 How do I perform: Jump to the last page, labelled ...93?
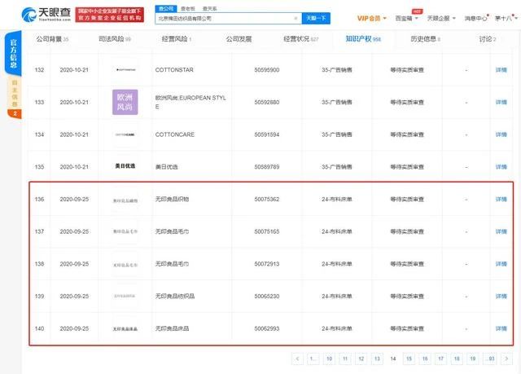tap(490, 359)
